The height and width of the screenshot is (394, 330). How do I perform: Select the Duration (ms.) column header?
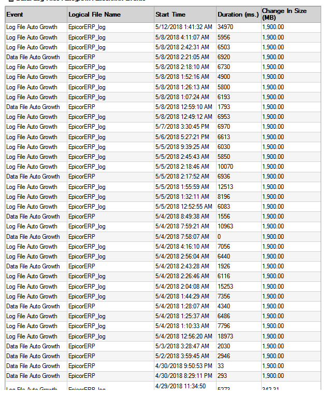coord(238,15)
